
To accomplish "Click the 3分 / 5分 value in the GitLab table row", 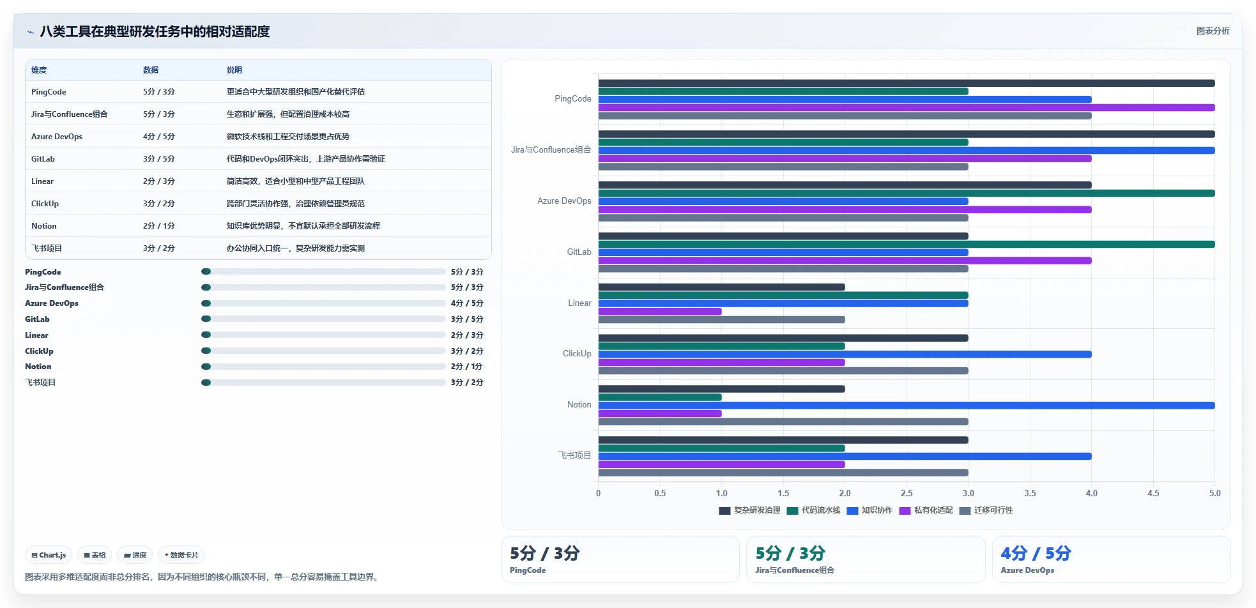I will [159, 159].
